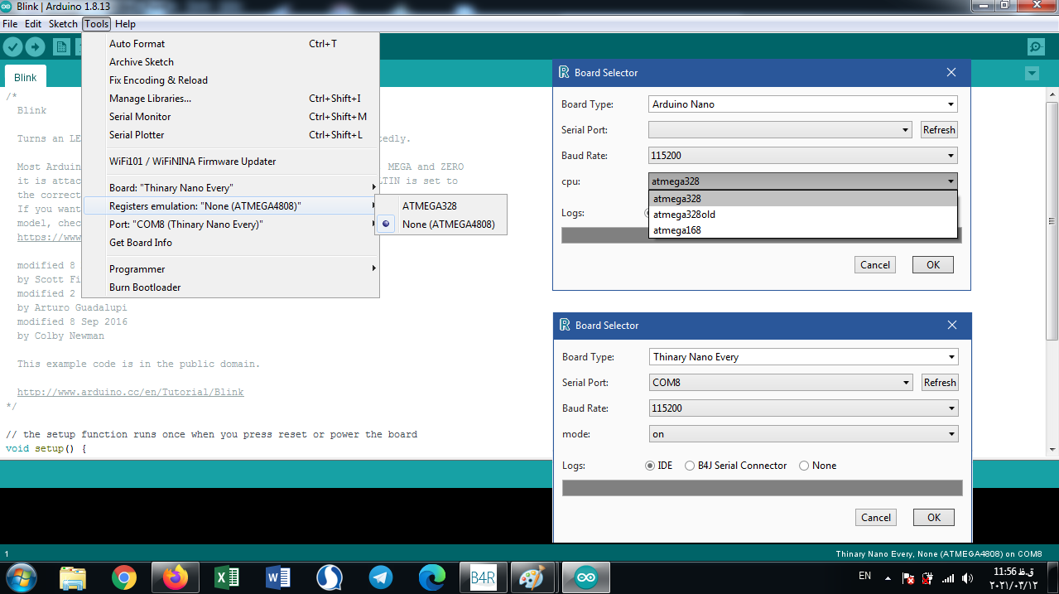
Task: Select the None (ATMEGA4808) emulation option
Action: click(440, 225)
